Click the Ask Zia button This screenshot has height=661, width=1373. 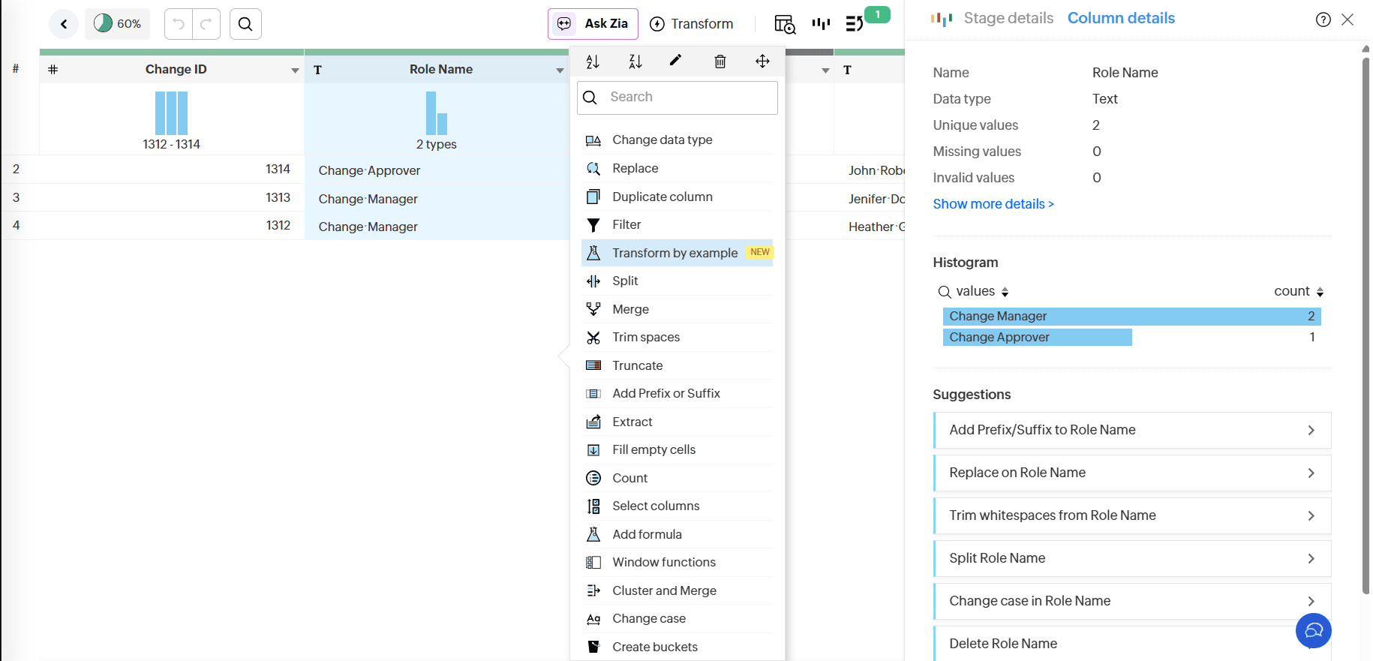(x=593, y=24)
